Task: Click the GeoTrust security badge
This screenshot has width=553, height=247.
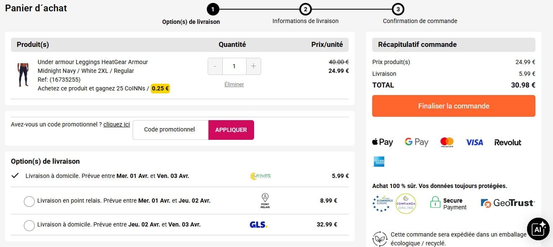Action: tap(508, 203)
